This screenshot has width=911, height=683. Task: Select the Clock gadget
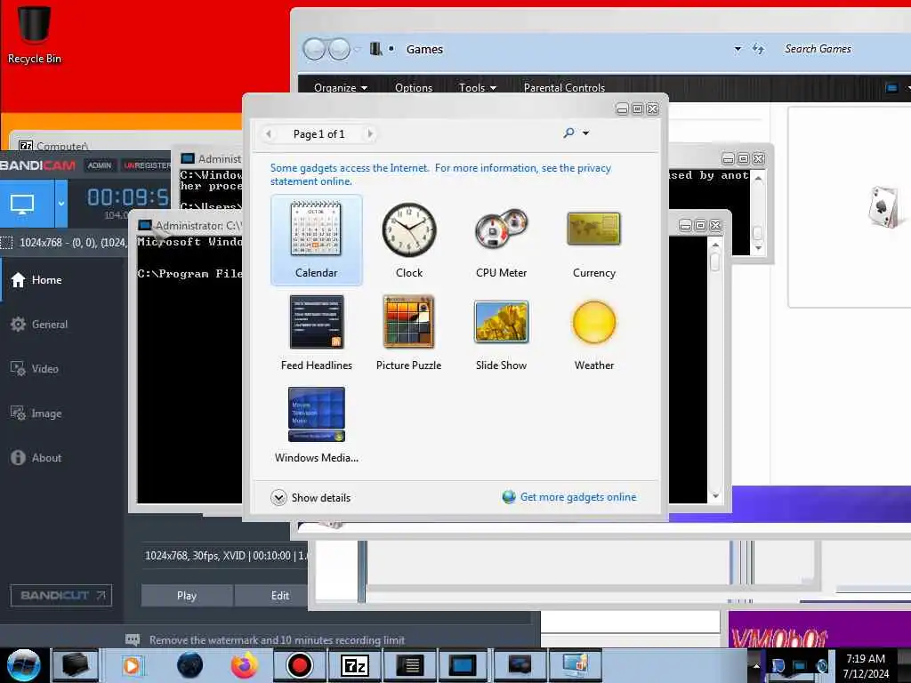pos(409,240)
